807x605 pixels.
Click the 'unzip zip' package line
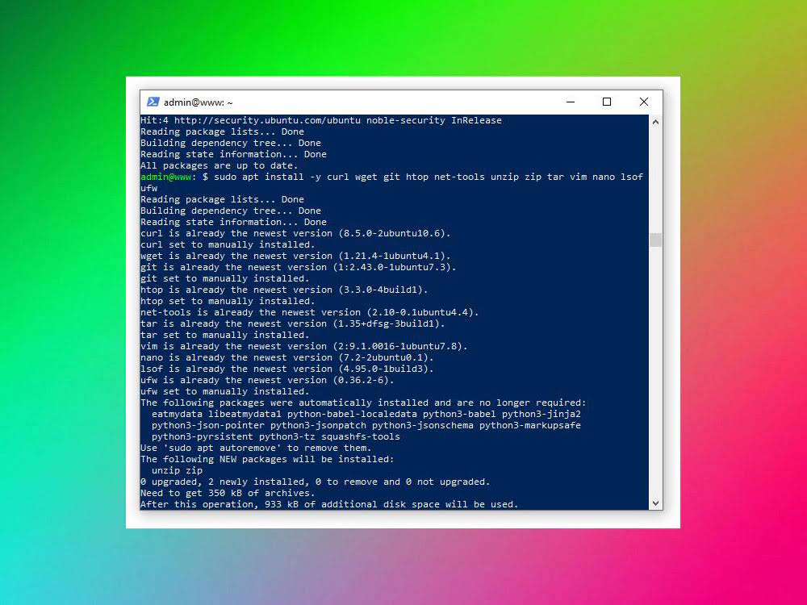pyautogui.click(x=177, y=471)
